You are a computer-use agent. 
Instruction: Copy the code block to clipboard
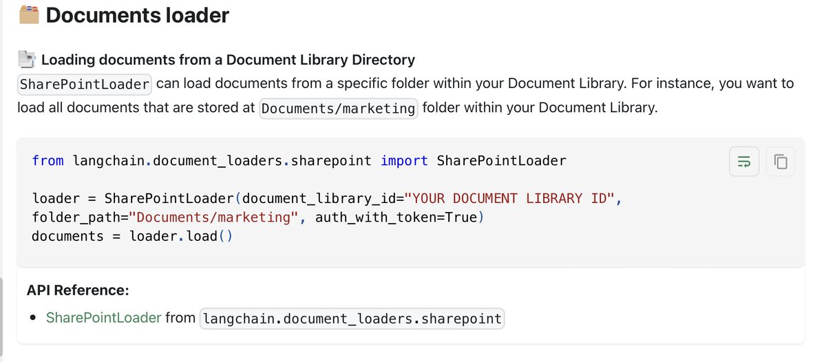(x=781, y=162)
